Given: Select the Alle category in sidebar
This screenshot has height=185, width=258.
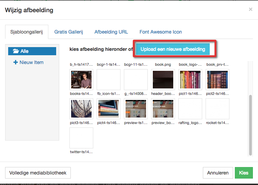Looking at the screenshot, I should [32, 51].
